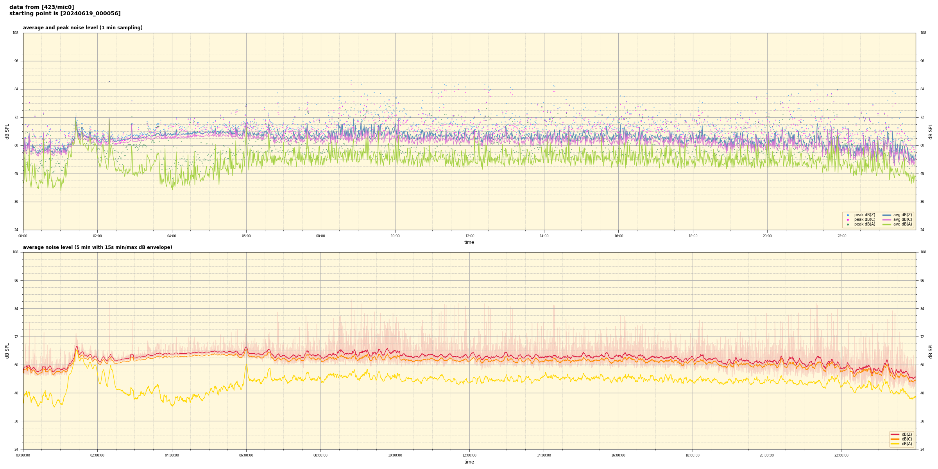
Task: Click the avg dB(A) green legend line
Action: point(886,224)
